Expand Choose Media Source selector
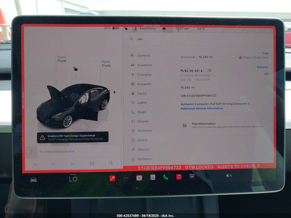Image resolution: width=291 pixels, height=218 pixels. coord(57,152)
